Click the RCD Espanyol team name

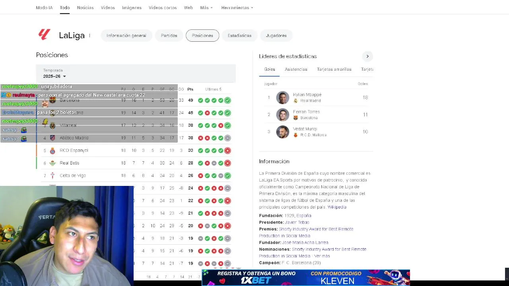tap(74, 151)
